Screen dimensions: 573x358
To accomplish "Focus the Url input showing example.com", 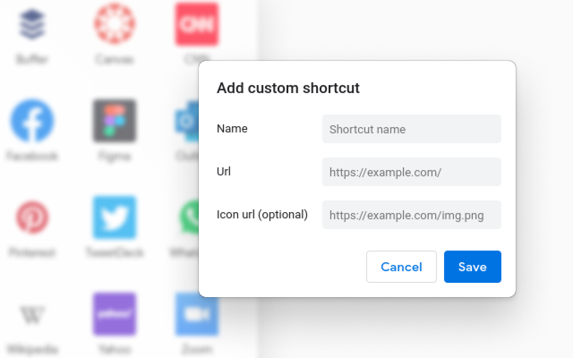I will [411, 172].
